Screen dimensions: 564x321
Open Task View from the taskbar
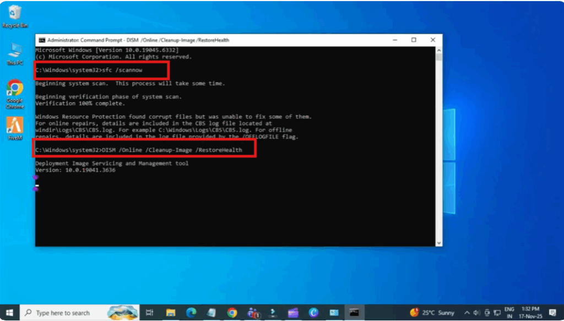(149, 312)
